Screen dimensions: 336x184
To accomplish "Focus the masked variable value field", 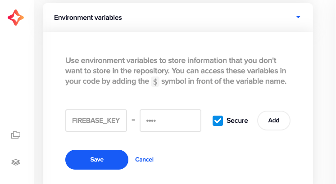I will point(170,121).
